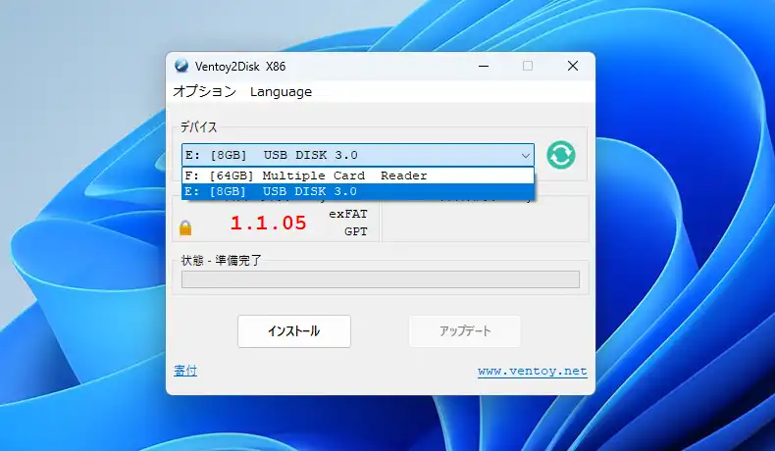Open the Language menu
The height and width of the screenshot is (451, 775).
(x=281, y=91)
